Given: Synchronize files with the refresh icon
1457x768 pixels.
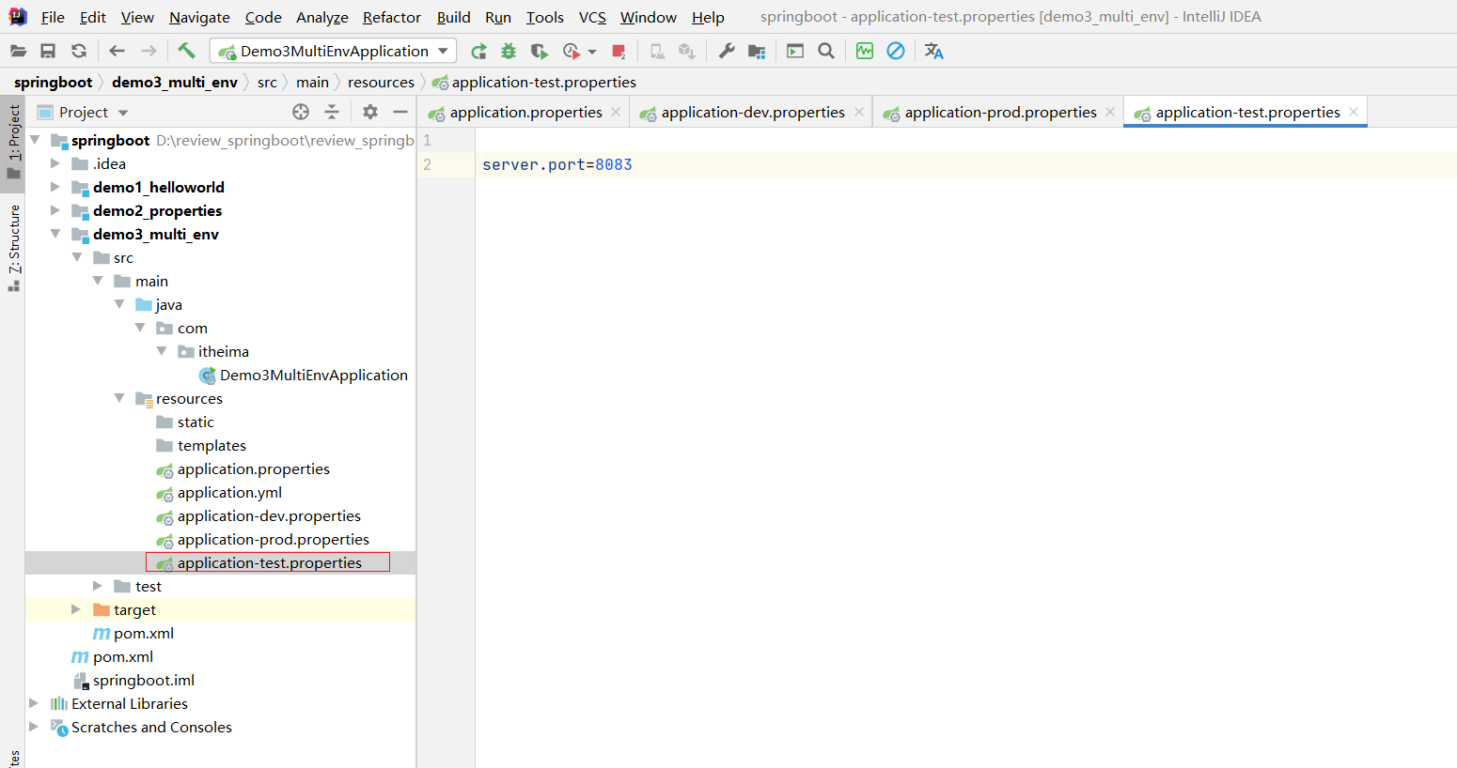Looking at the screenshot, I should pyautogui.click(x=79, y=51).
